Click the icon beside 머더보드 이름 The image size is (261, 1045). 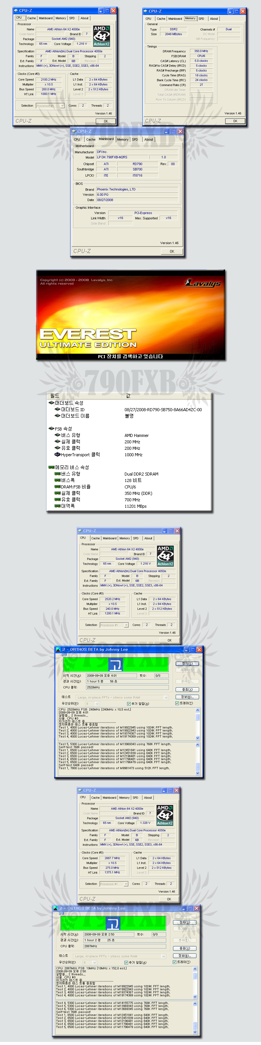point(57,416)
